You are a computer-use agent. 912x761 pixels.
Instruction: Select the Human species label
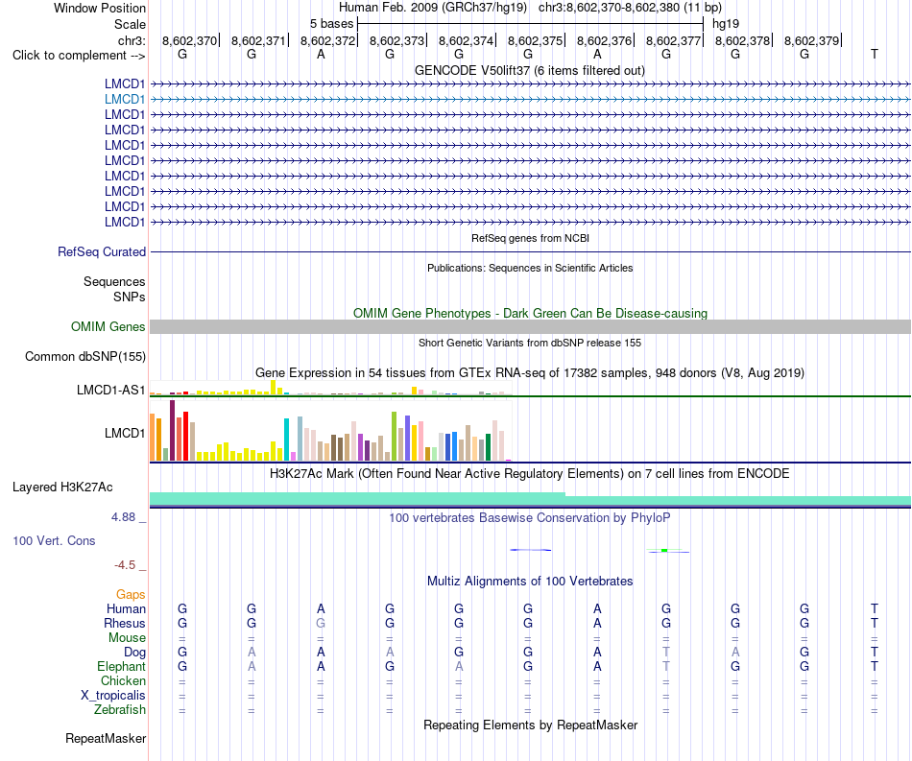[x=126, y=608]
